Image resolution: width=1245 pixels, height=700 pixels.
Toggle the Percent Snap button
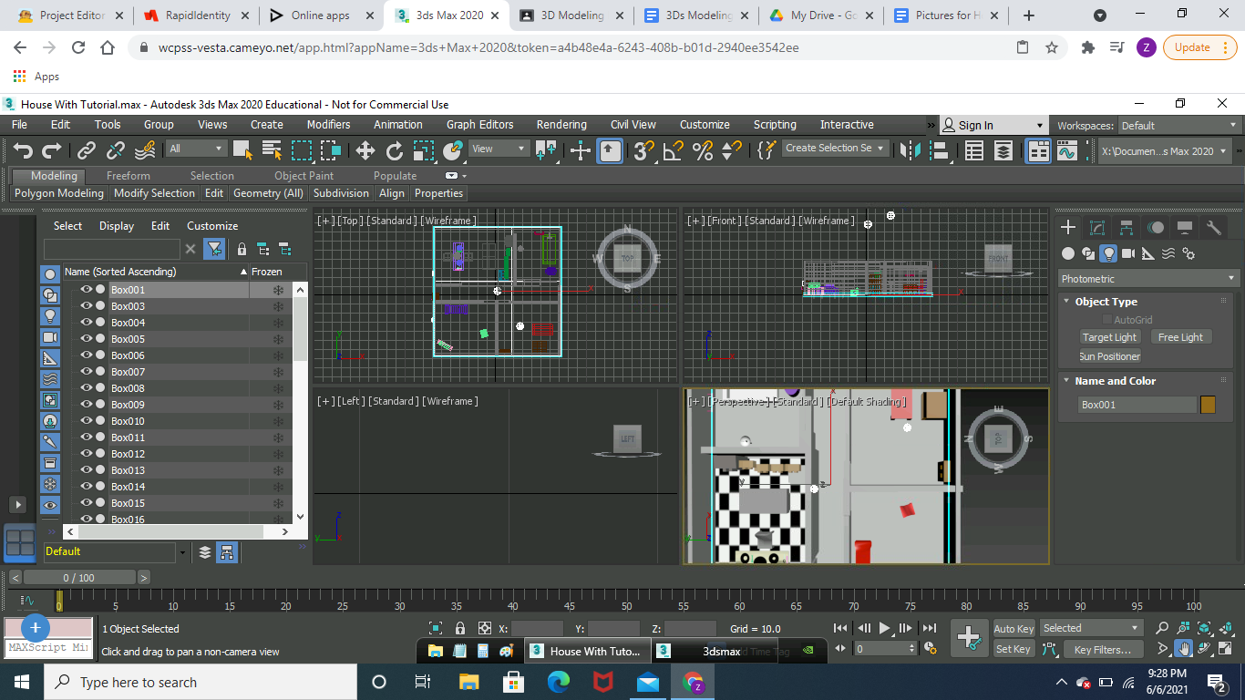[702, 150]
